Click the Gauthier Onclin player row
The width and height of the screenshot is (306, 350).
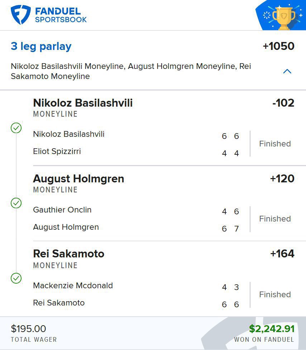62,210
